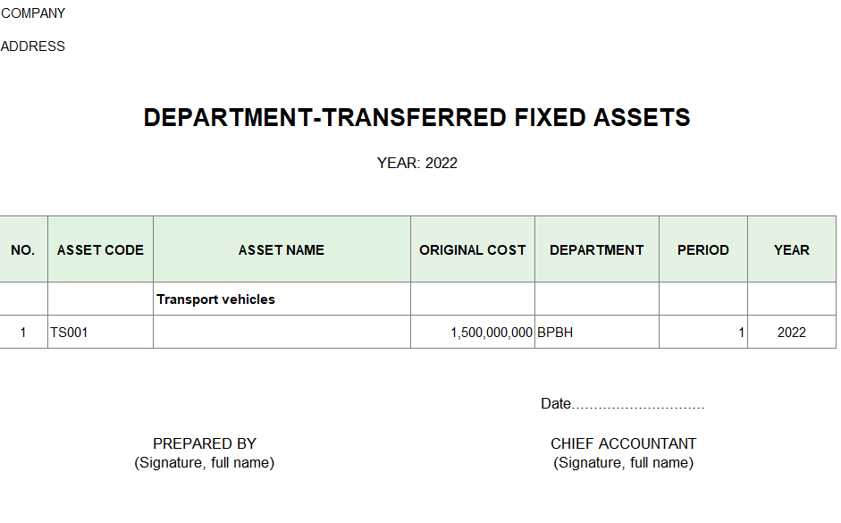Select the ASSET CODE column header
The image size is (841, 523).
[100, 250]
